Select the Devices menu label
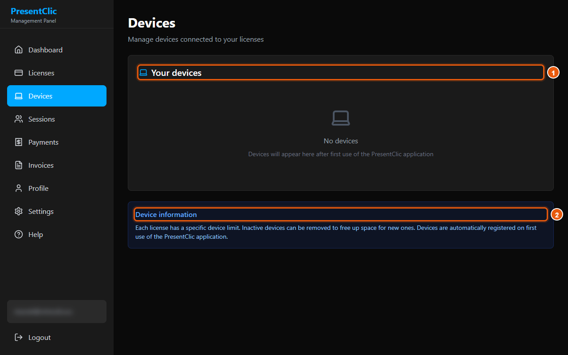Screen dimensions: 568x355 (x=40, y=96)
